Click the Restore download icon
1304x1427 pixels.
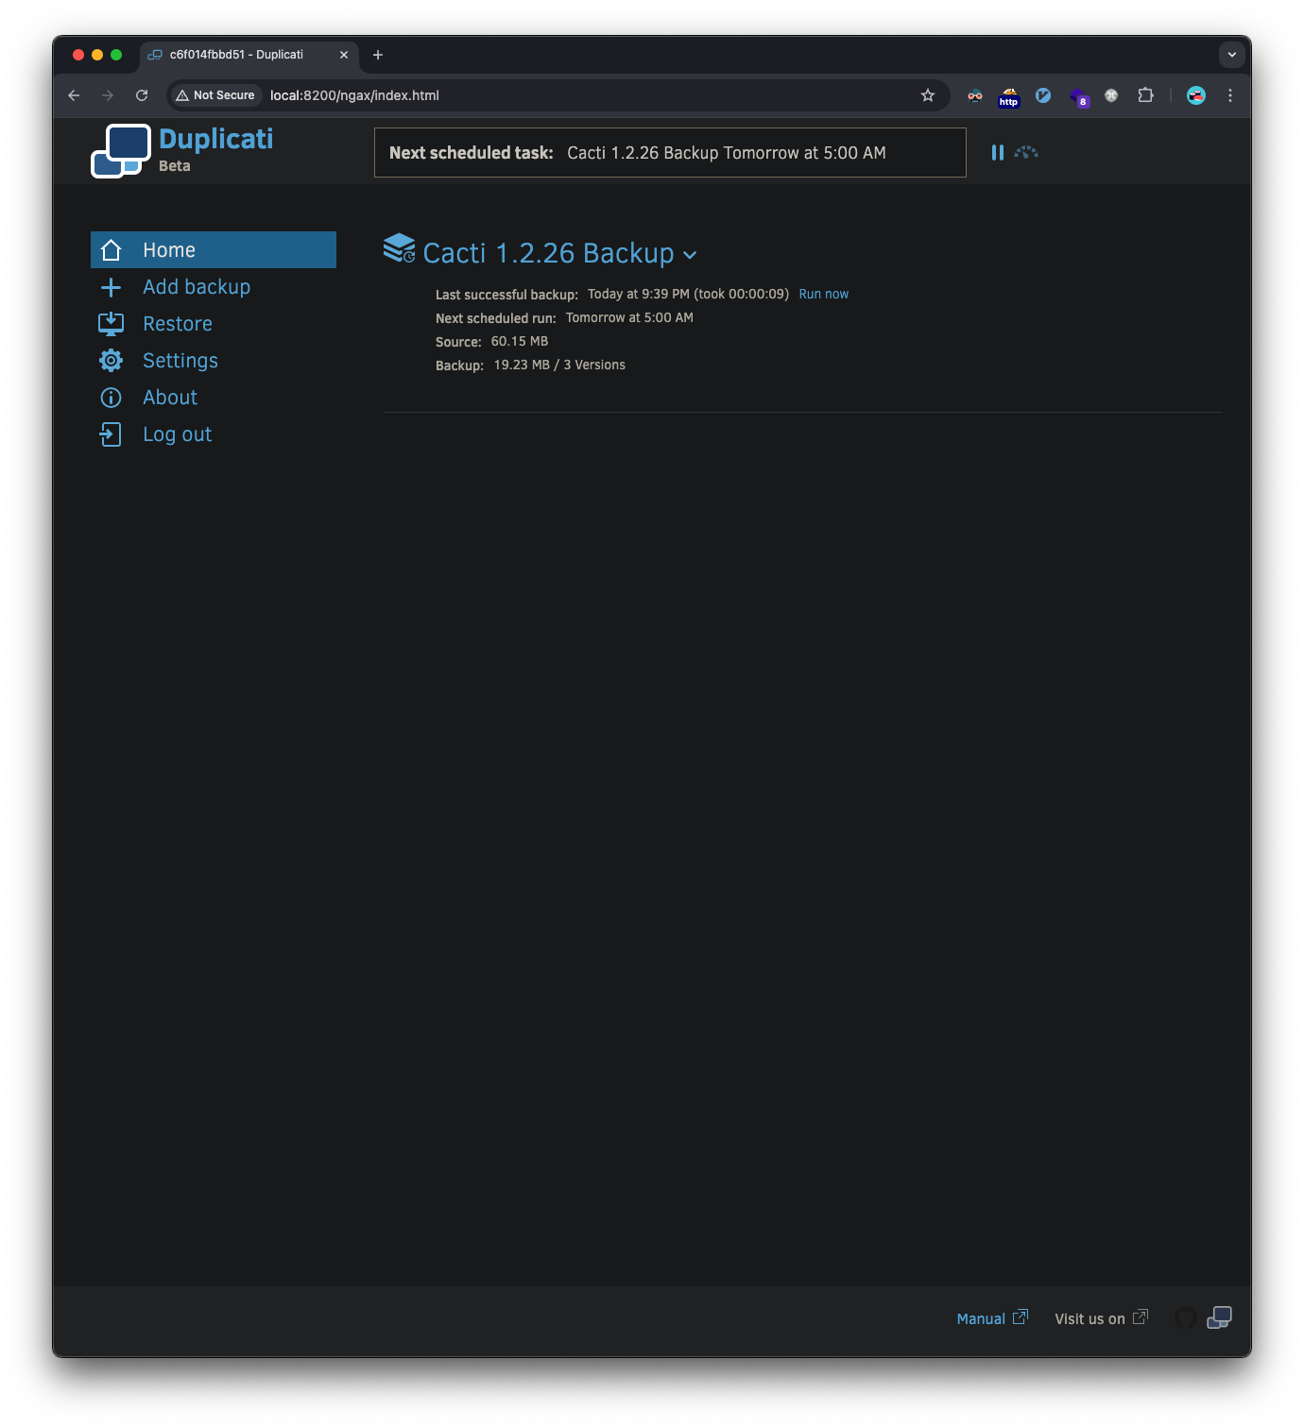pyautogui.click(x=111, y=323)
